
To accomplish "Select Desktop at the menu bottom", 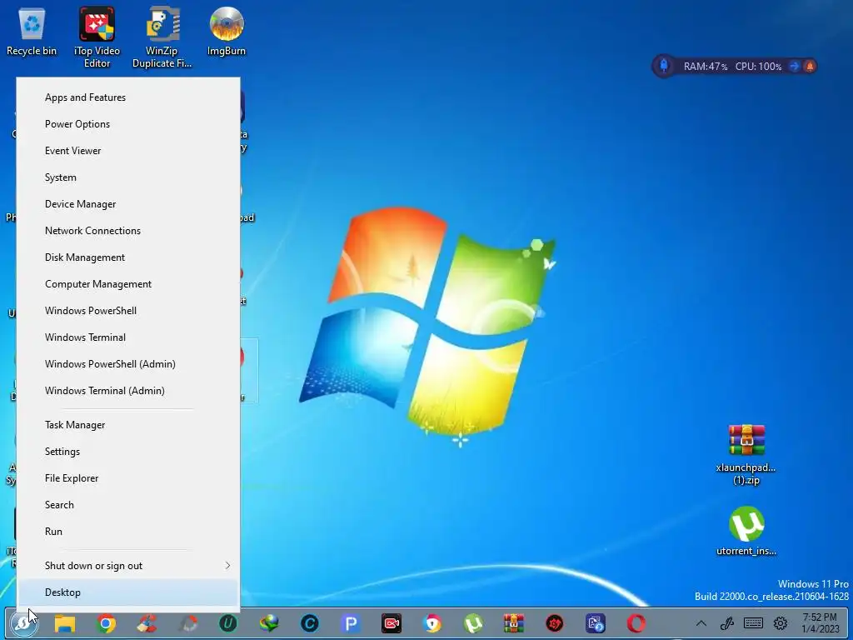I will [127, 592].
